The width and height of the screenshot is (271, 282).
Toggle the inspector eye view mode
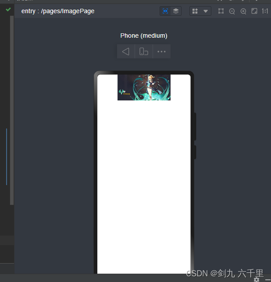pyautogui.click(x=165, y=11)
